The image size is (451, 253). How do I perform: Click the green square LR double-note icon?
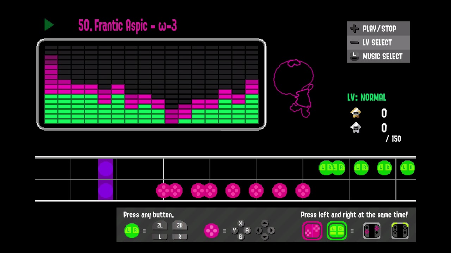point(337,231)
